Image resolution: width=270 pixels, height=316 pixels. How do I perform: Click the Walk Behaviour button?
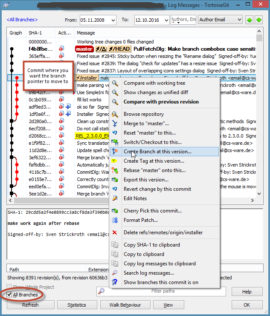pyautogui.click(x=125, y=305)
